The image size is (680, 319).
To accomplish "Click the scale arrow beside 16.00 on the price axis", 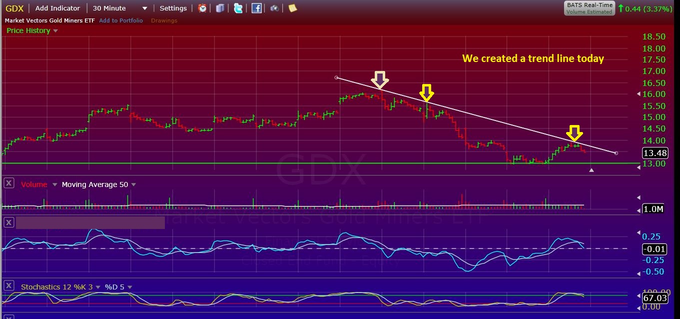I will [x=639, y=94].
